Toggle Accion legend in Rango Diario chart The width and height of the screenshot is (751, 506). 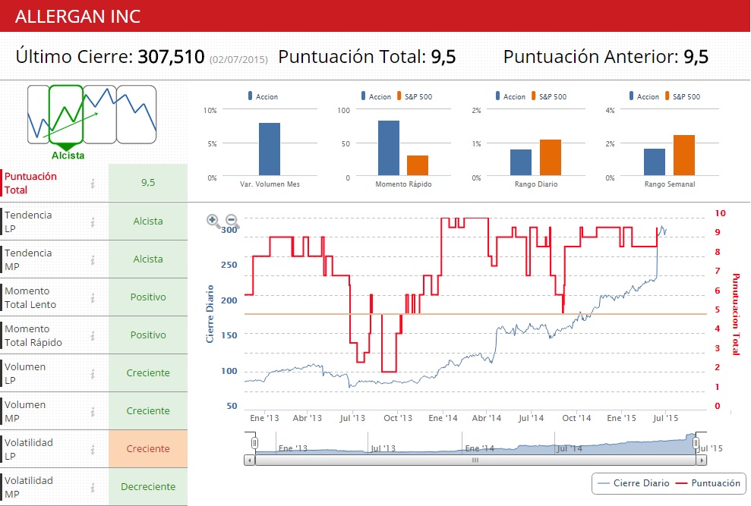(510, 96)
